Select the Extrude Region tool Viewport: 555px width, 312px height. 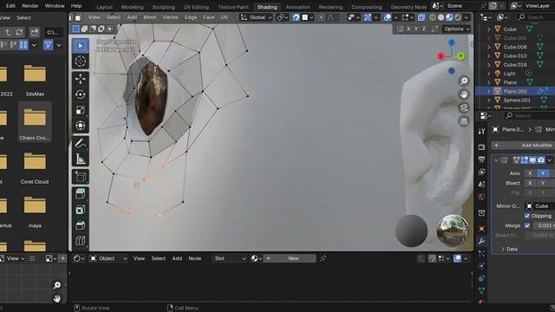click(x=81, y=194)
